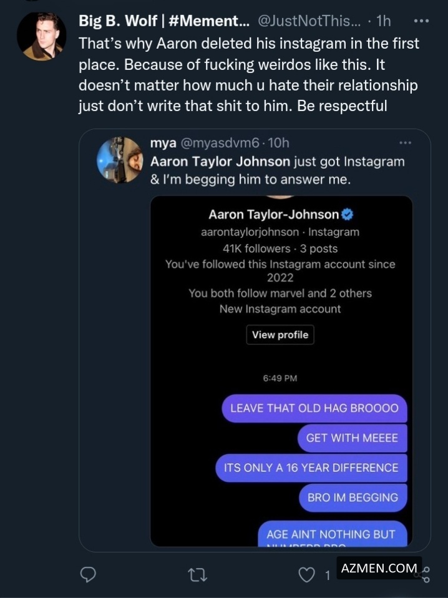Screen dimensions: 448x598
Task: Click the BRO IM BEGGING message bubble
Action: coord(353,498)
